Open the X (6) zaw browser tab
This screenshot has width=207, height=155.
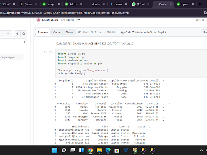pos(28,4)
